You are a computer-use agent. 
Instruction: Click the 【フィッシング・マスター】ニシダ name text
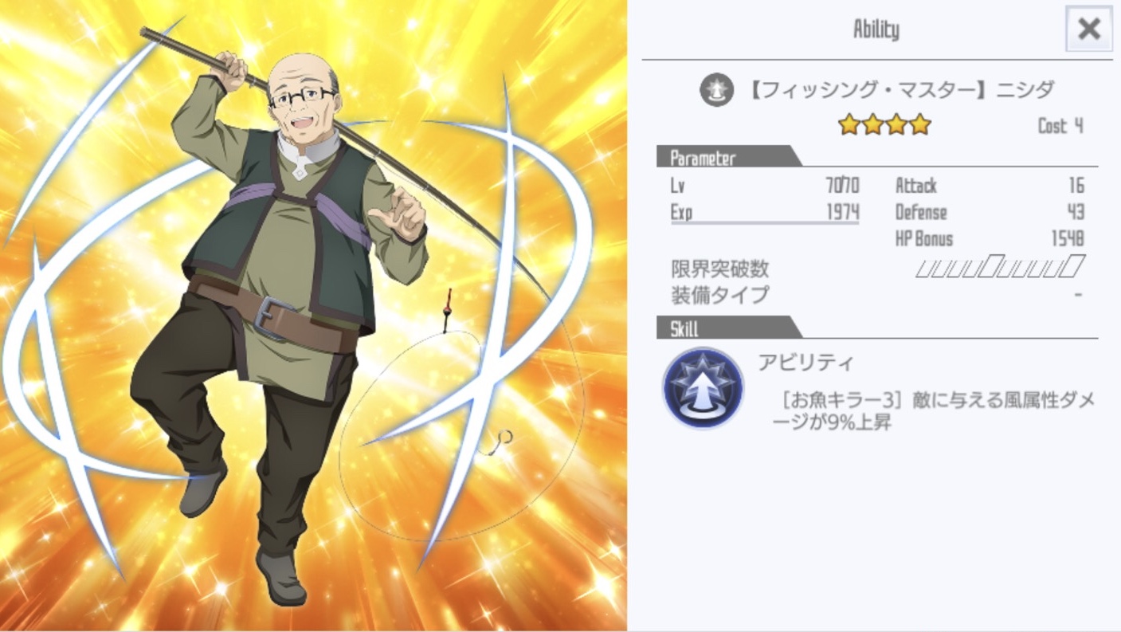(x=900, y=89)
